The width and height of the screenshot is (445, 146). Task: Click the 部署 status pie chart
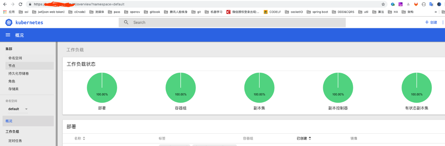[x=102, y=88]
